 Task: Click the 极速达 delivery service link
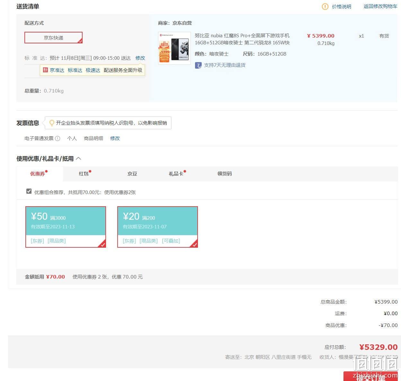coord(93,70)
